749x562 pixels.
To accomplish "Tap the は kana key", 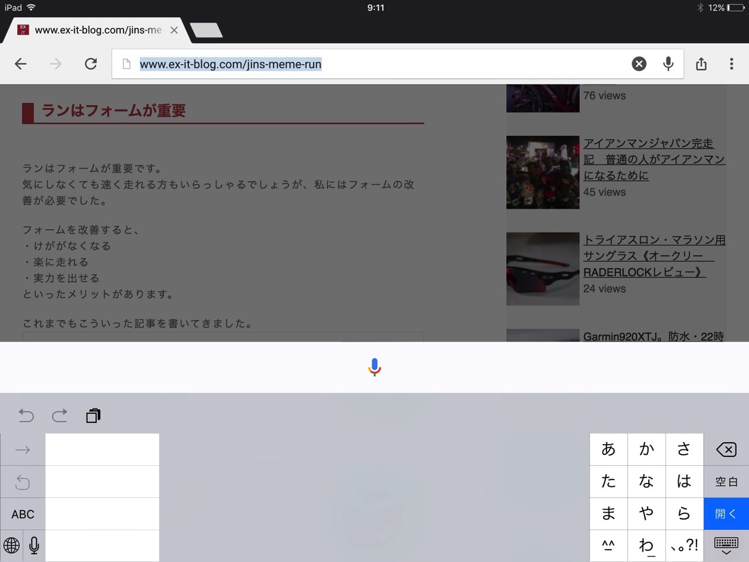I will point(684,482).
